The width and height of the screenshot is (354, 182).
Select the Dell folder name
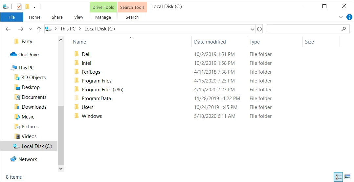pos(86,54)
